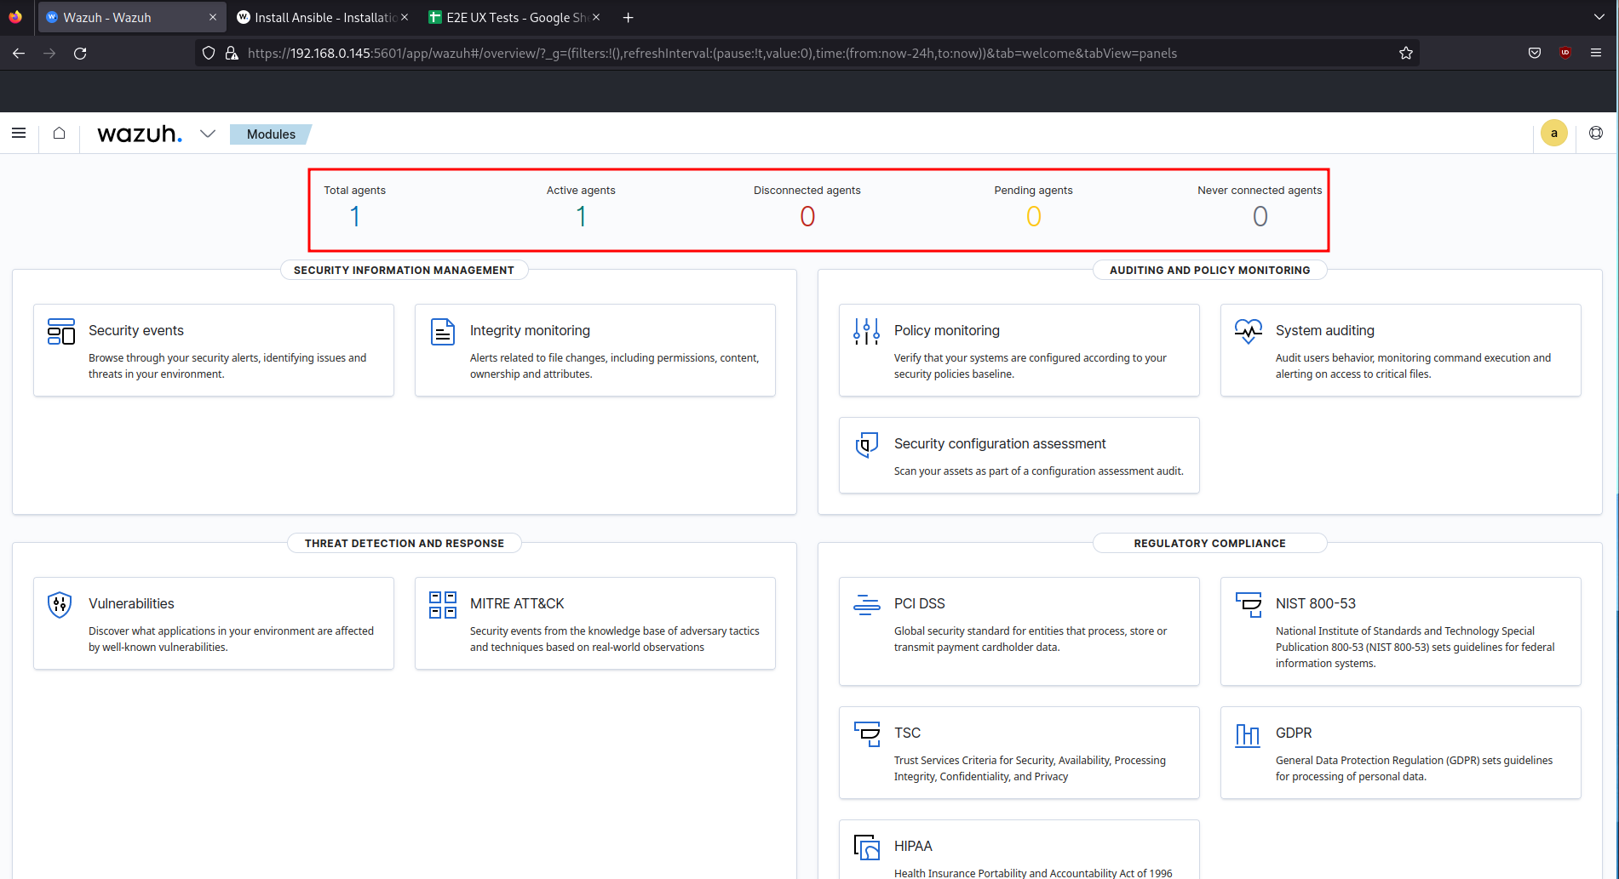Open the Integrity monitoring module title

(530, 330)
